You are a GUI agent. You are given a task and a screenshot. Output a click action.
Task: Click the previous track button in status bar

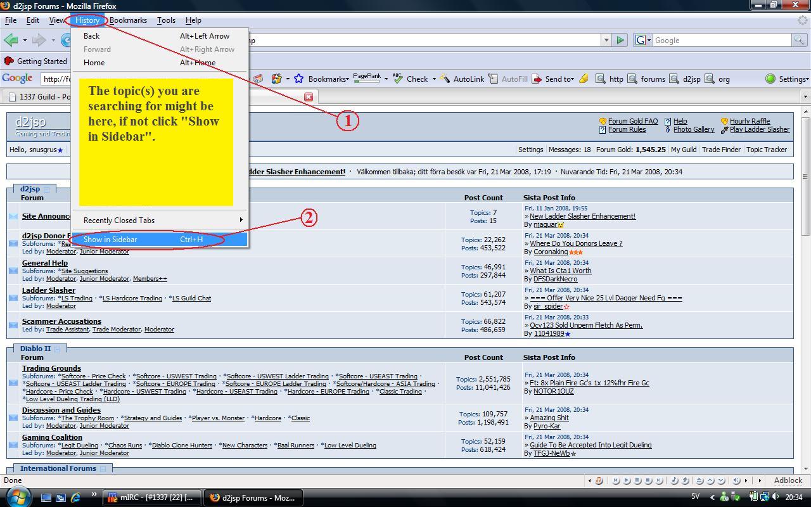click(616, 480)
